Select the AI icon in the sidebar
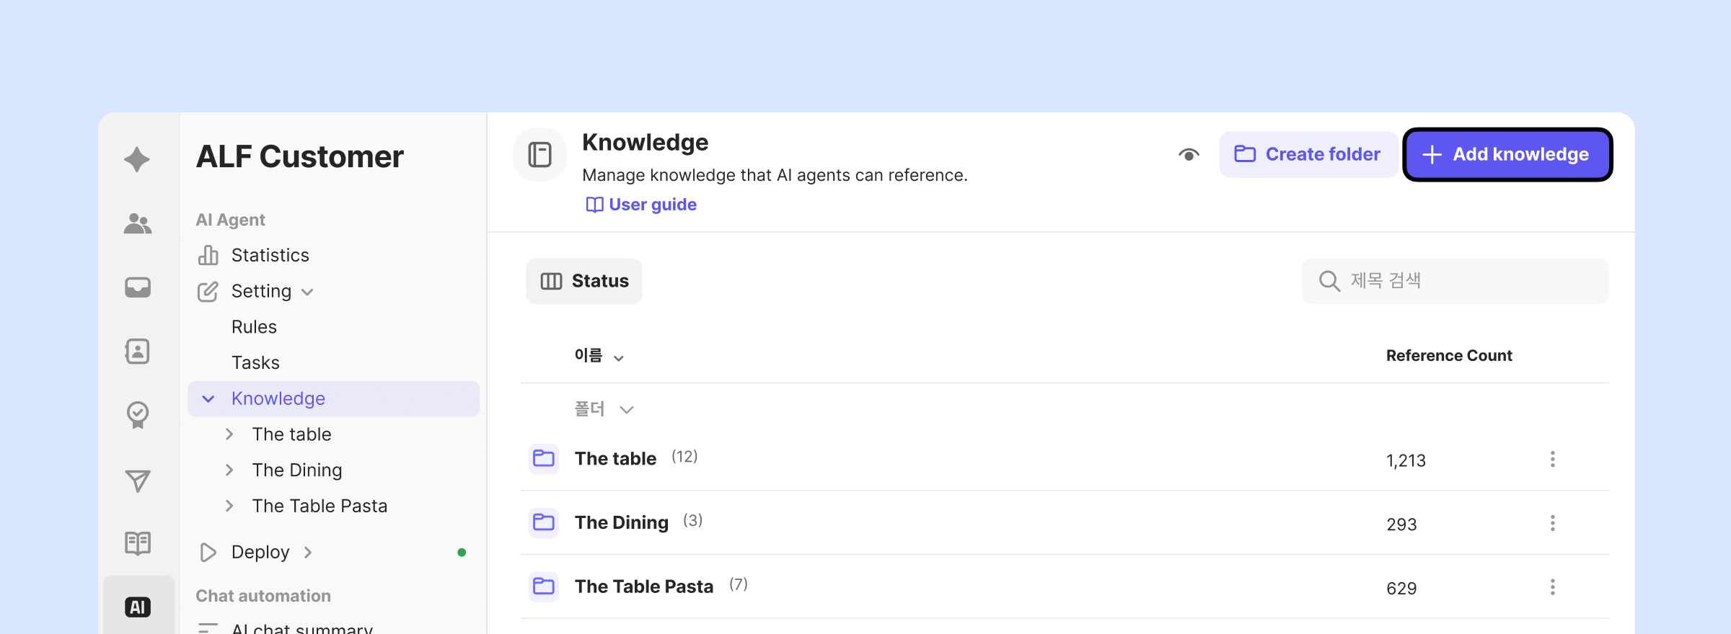1731x634 pixels. click(x=137, y=607)
